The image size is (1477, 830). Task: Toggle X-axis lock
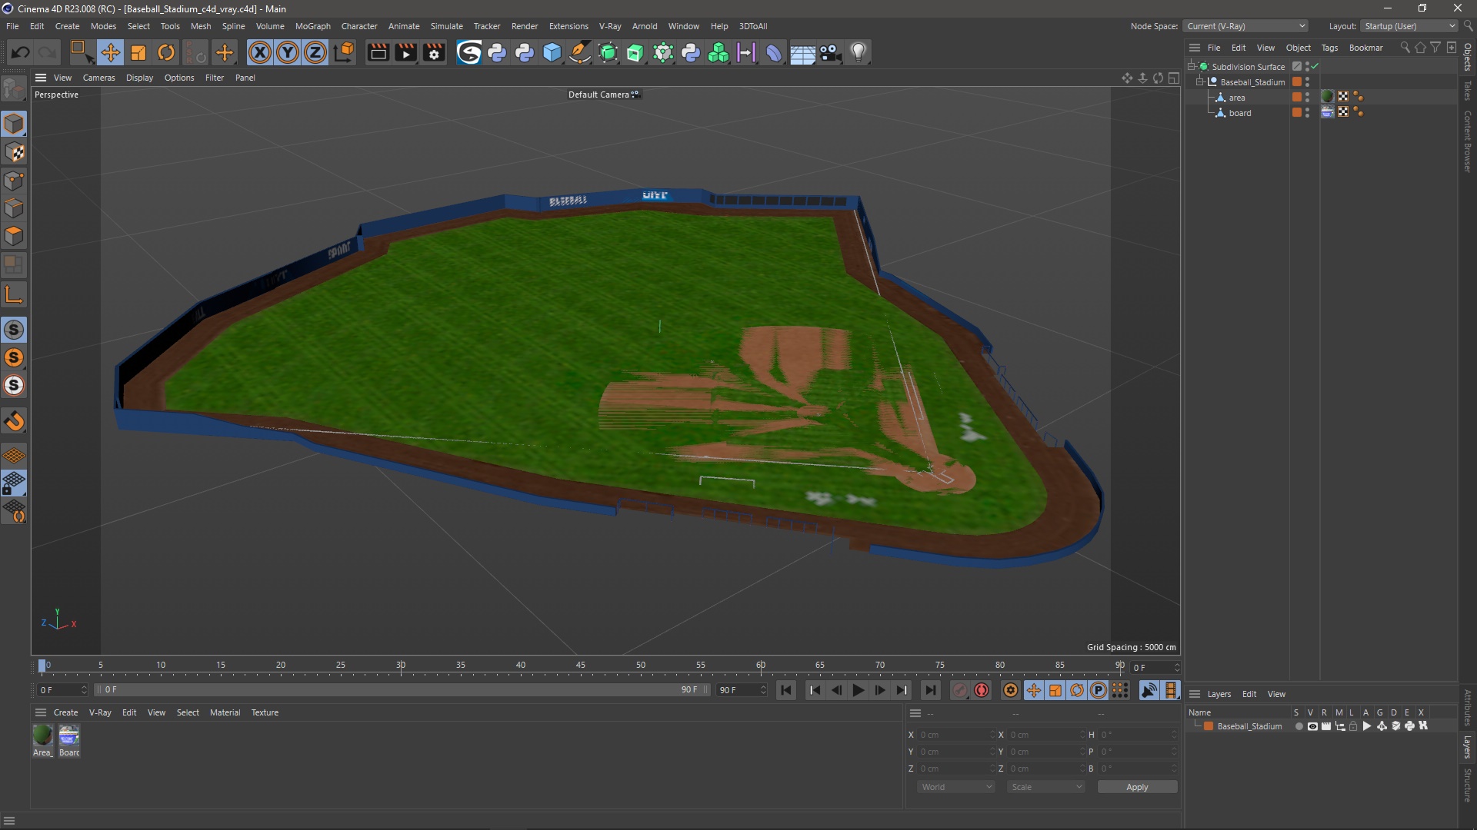pos(260,52)
